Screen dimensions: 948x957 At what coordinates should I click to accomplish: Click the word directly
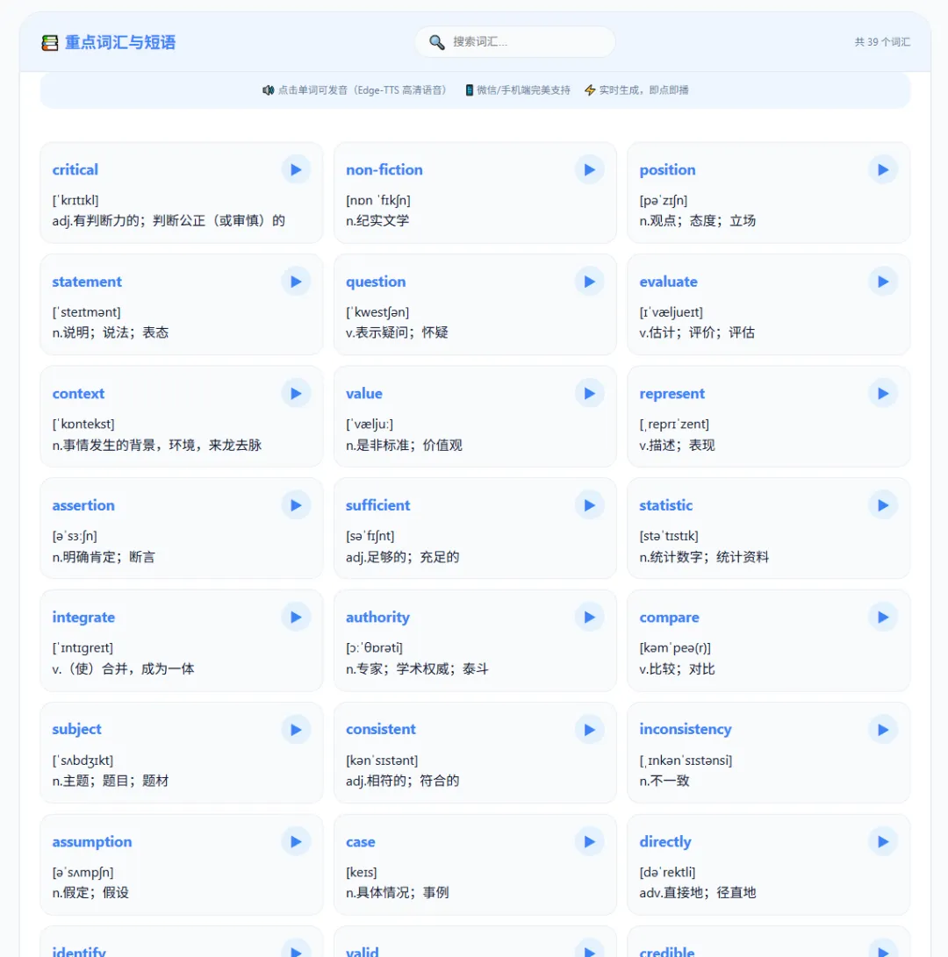pos(665,842)
